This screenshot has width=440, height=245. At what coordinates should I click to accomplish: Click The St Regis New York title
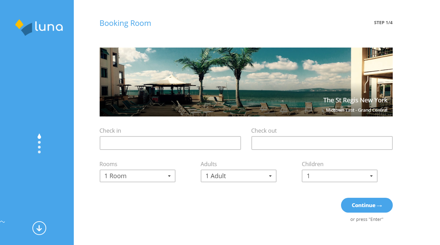355,100
